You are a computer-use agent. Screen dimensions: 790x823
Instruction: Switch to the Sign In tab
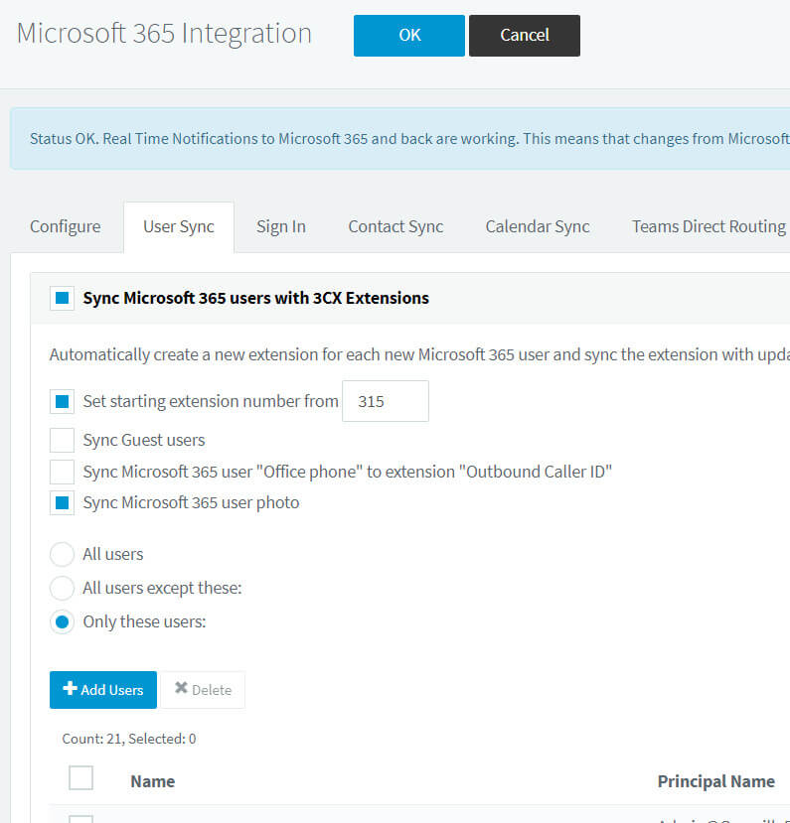(281, 226)
